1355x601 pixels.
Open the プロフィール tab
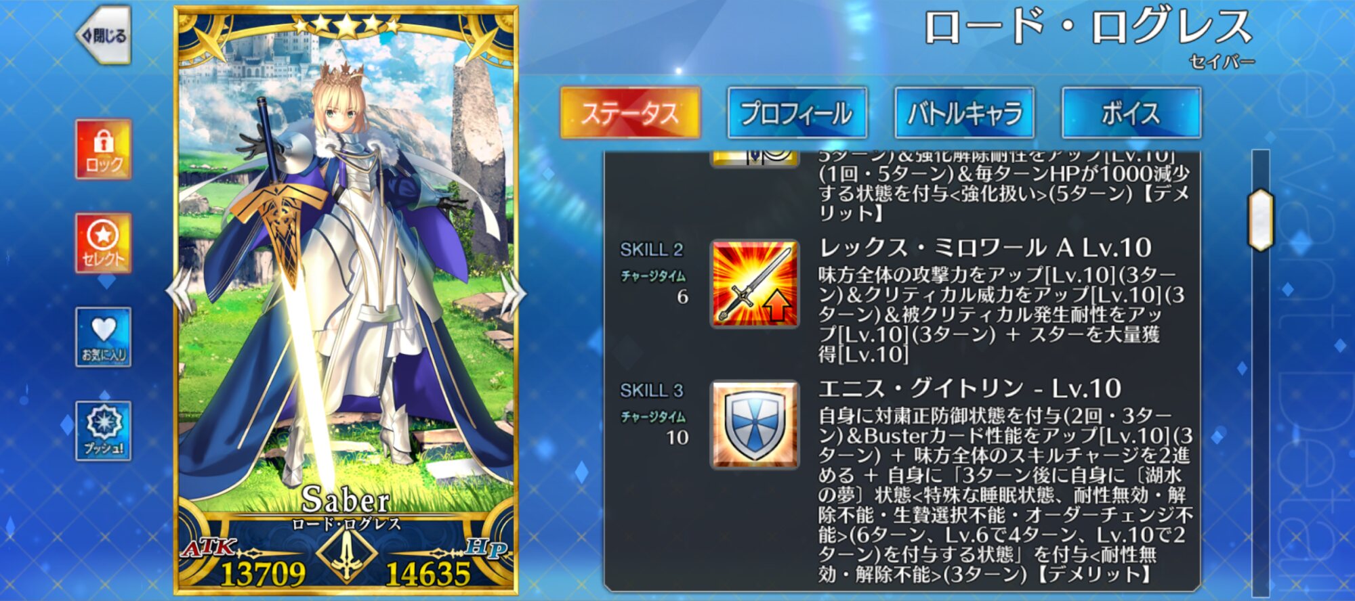tap(797, 113)
